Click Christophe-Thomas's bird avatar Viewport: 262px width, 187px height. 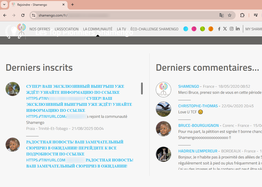163,109
